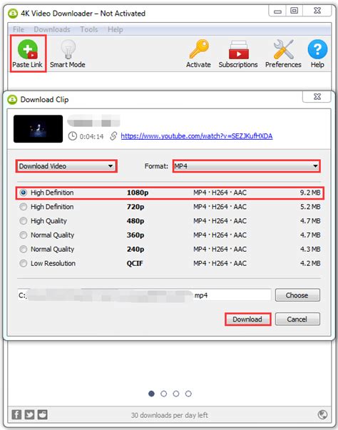Open Preferences tools icon

pyautogui.click(x=283, y=49)
